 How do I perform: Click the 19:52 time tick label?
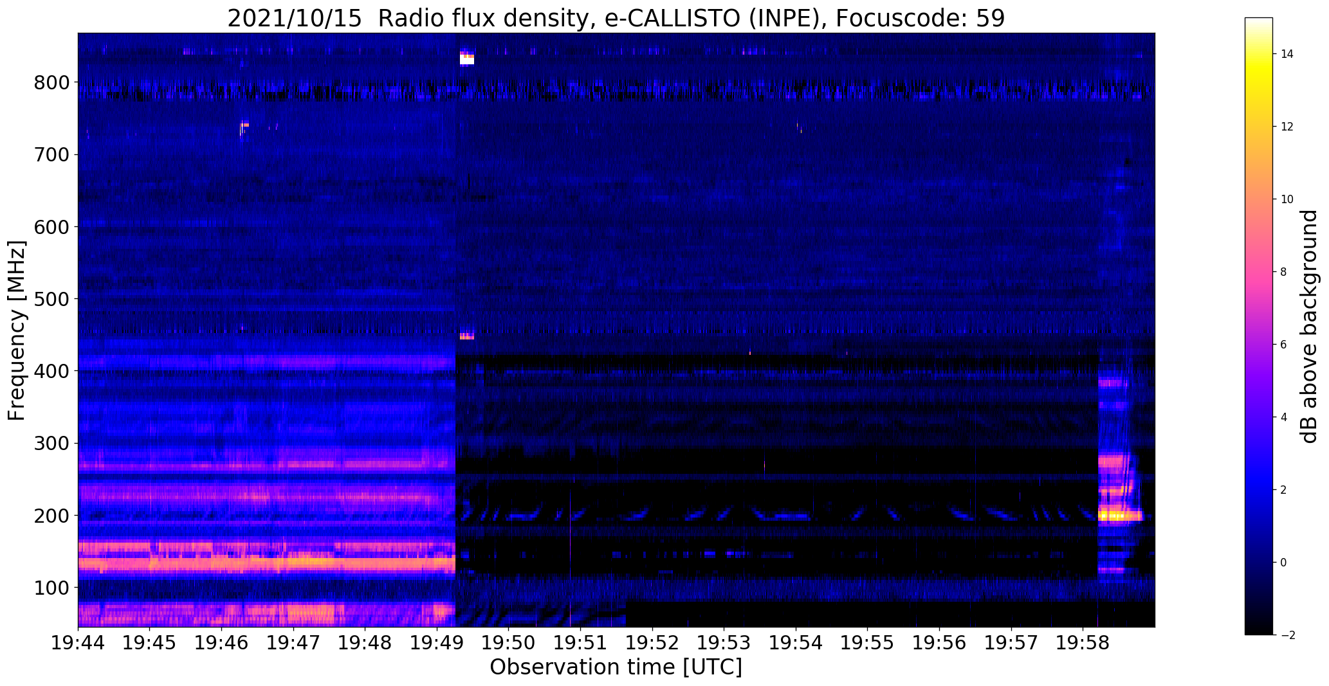[x=652, y=643]
